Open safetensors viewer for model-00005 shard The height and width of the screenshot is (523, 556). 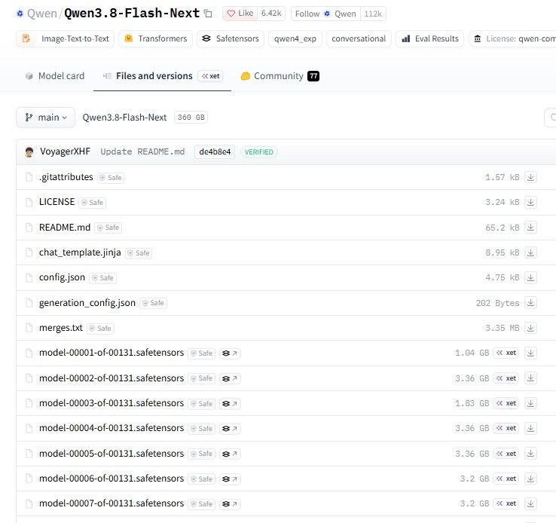pos(230,454)
